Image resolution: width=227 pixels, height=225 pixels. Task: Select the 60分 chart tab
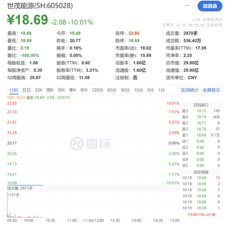coord(112,90)
